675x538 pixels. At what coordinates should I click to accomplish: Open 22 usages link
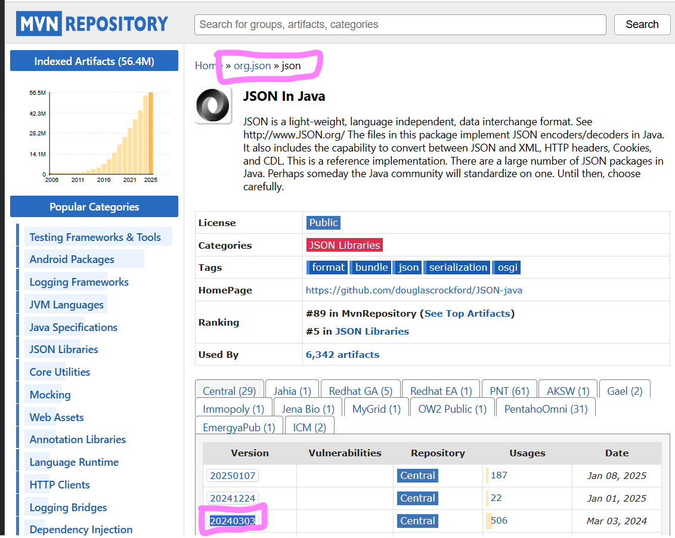(x=496, y=498)
